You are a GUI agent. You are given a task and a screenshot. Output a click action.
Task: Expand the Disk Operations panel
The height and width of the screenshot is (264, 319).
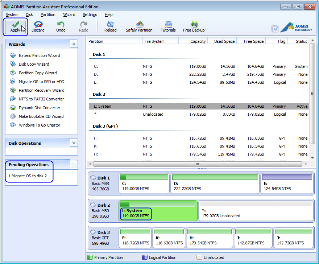pyautogui.click(x=74, y=143)
